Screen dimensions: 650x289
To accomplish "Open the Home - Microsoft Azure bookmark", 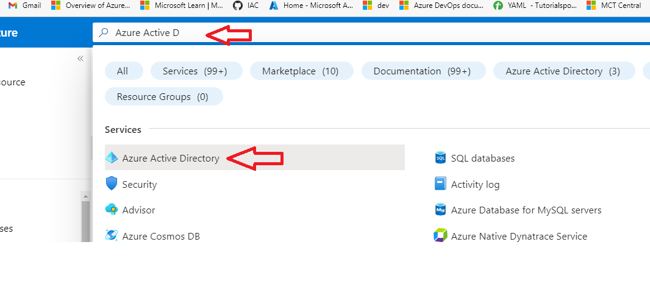I will click(x=311, y=6).
